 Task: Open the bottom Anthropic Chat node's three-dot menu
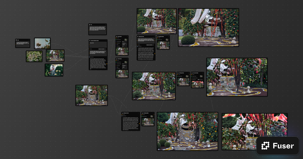(139, 113)
